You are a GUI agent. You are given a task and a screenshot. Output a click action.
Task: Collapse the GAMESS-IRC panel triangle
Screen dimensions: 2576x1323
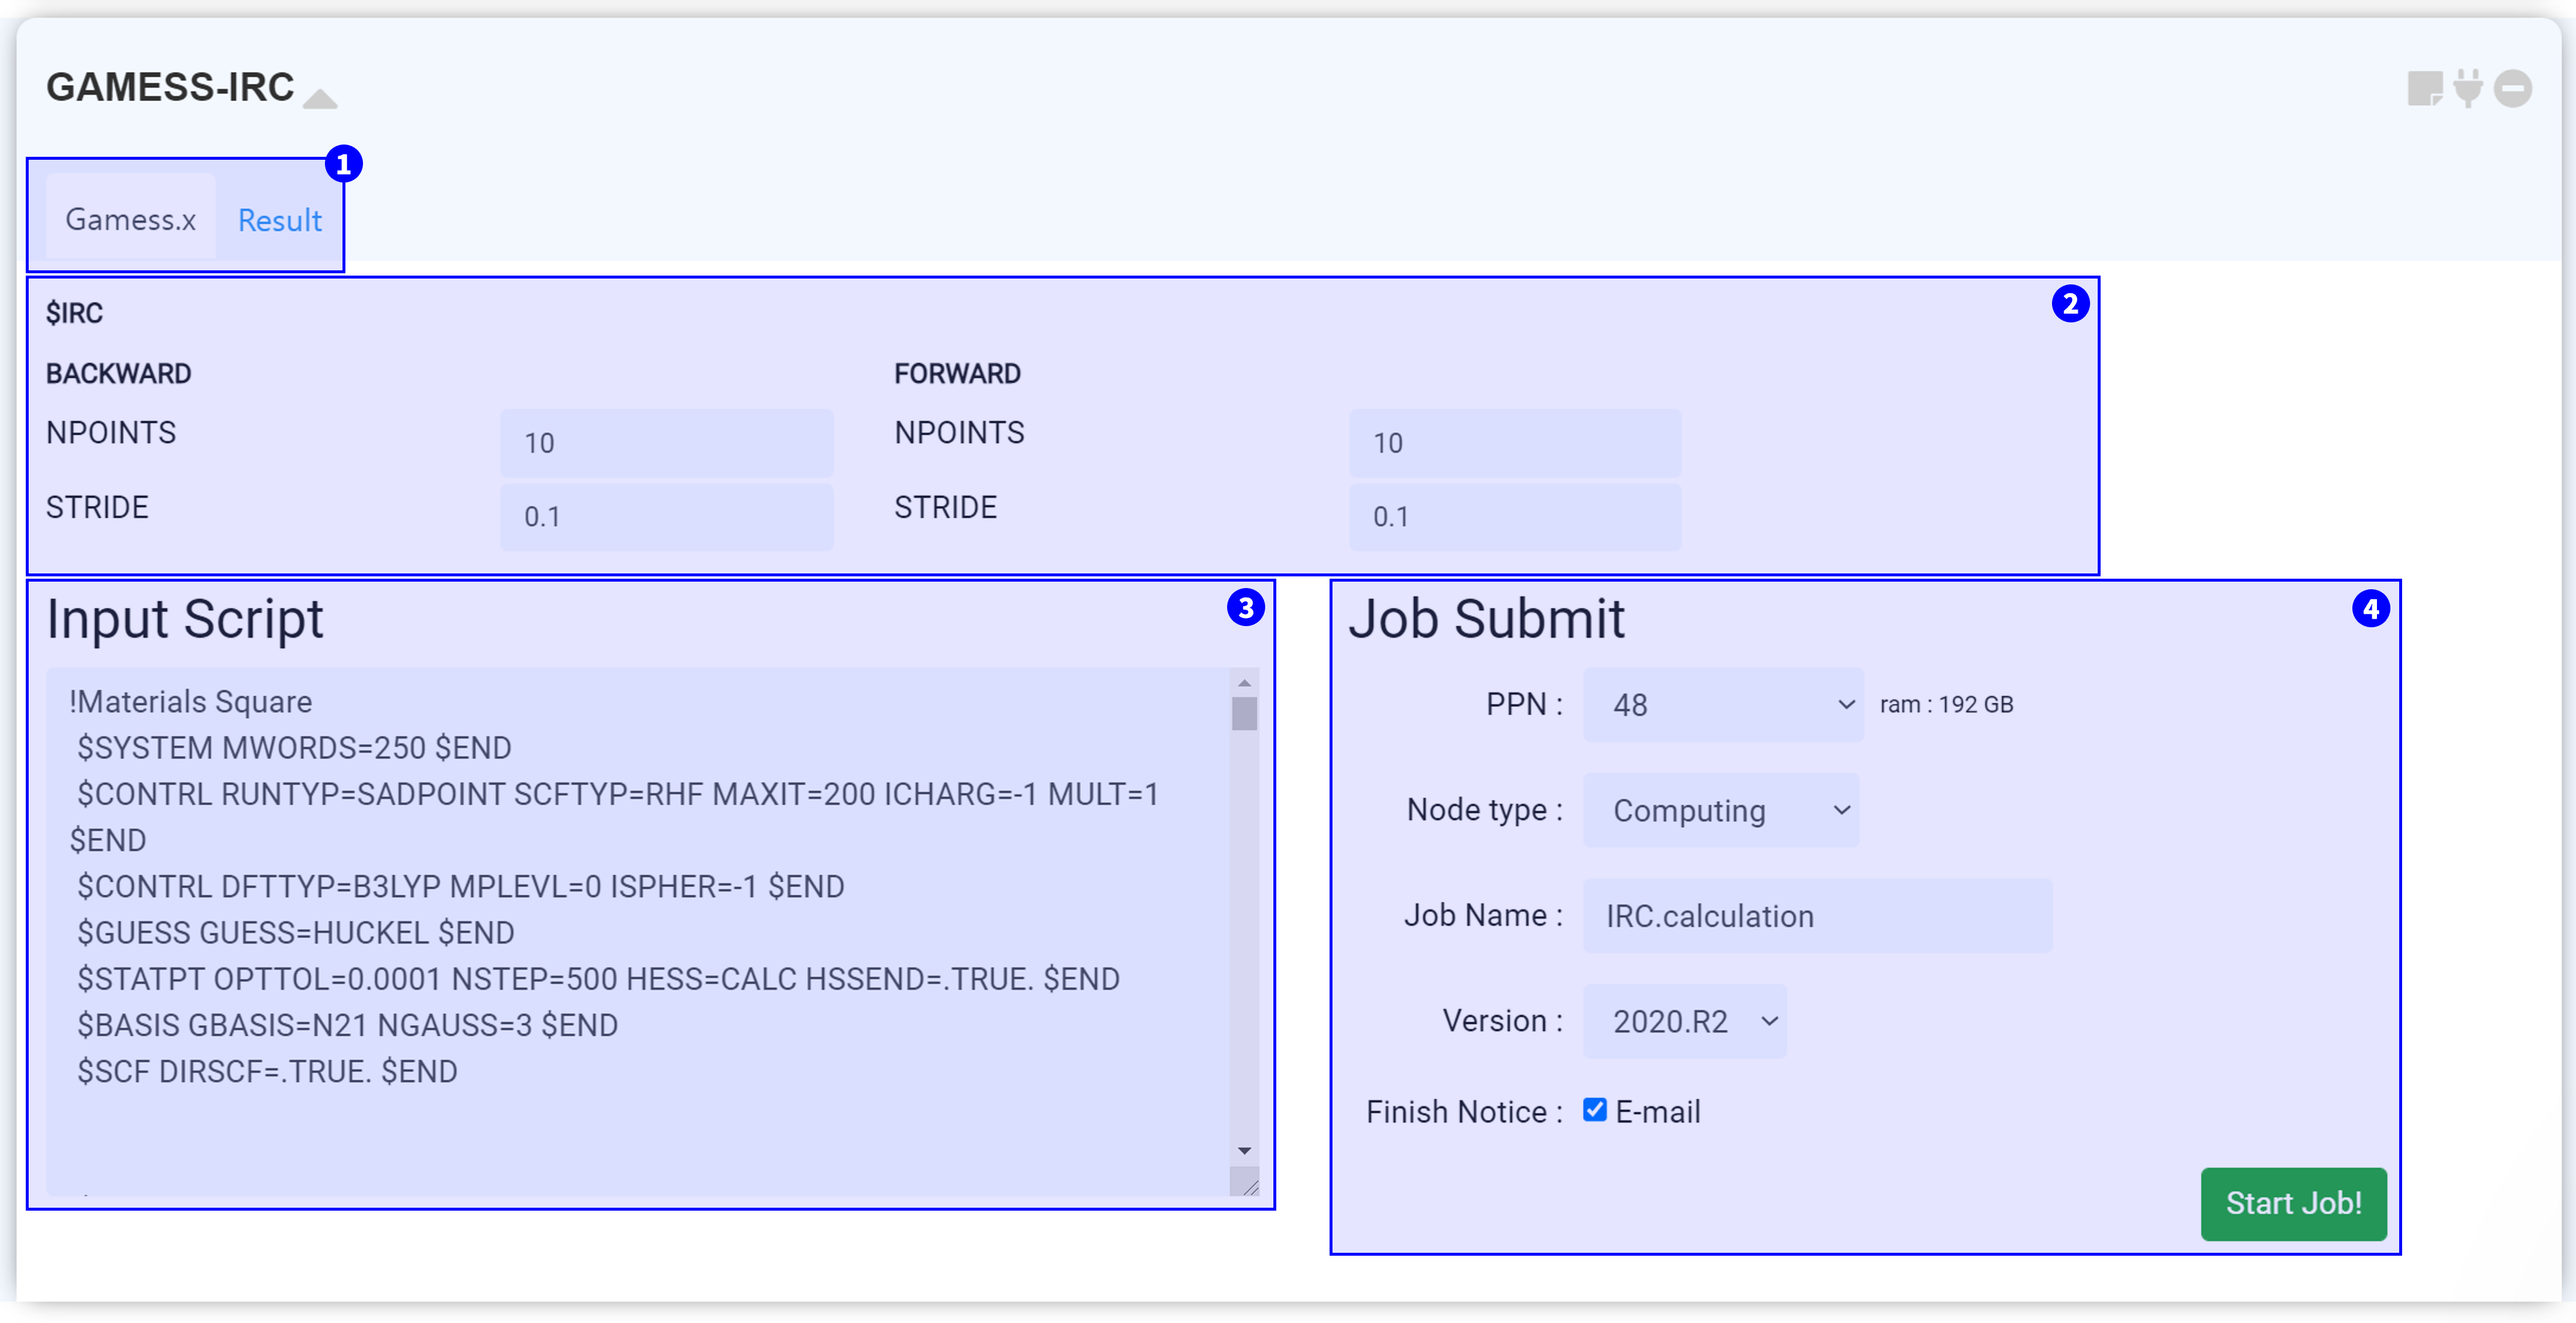[x=320, y=98]
